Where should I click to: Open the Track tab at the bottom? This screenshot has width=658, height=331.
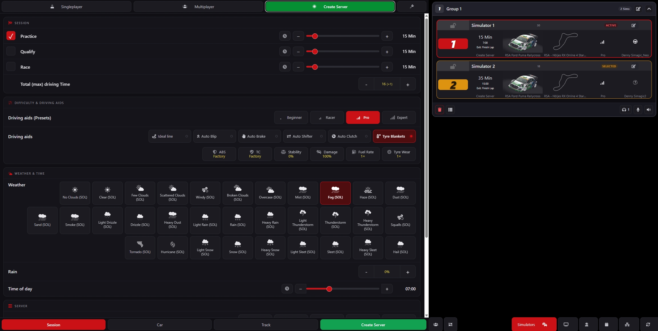266,325
